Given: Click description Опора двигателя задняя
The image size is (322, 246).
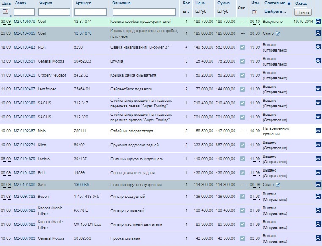Looking at the screenshot, I should tap(132, 173).
